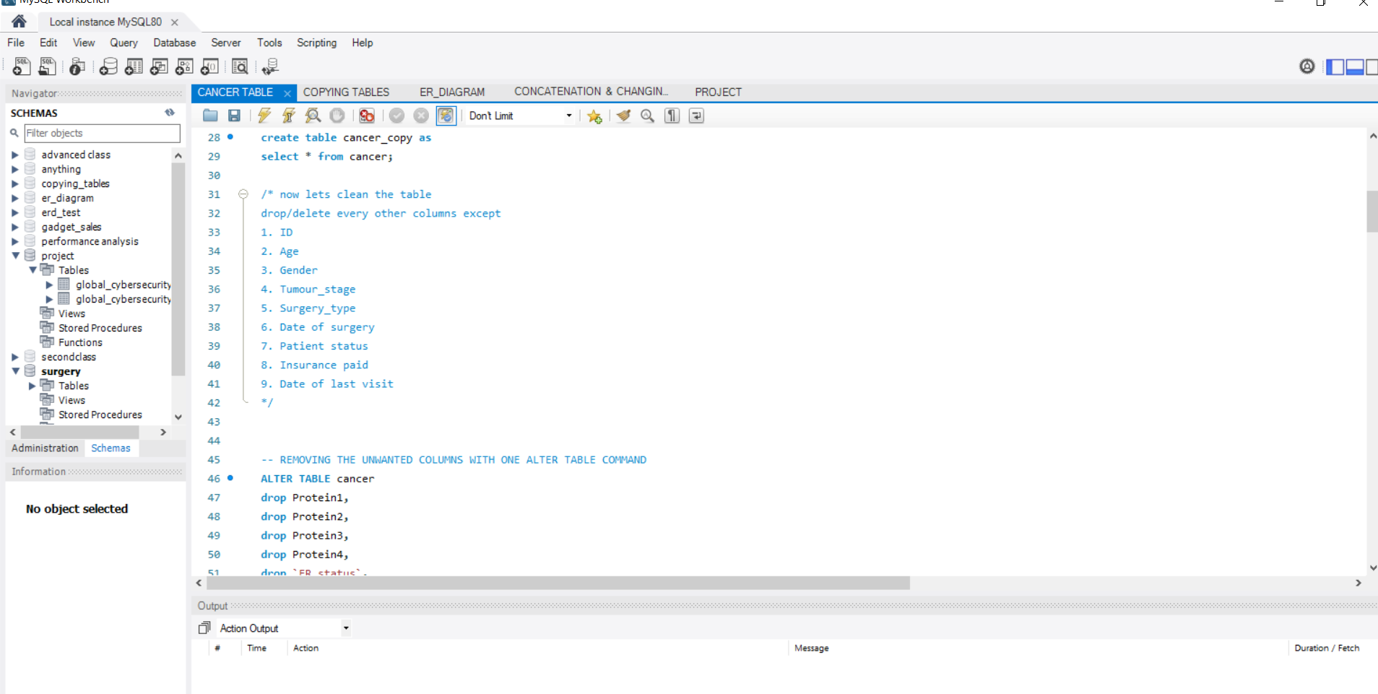This screenshot has width=1378, height=694.
Task: Open the CONCATENATION & CHANGIN.. tab
Action: [x=591, y=92]
